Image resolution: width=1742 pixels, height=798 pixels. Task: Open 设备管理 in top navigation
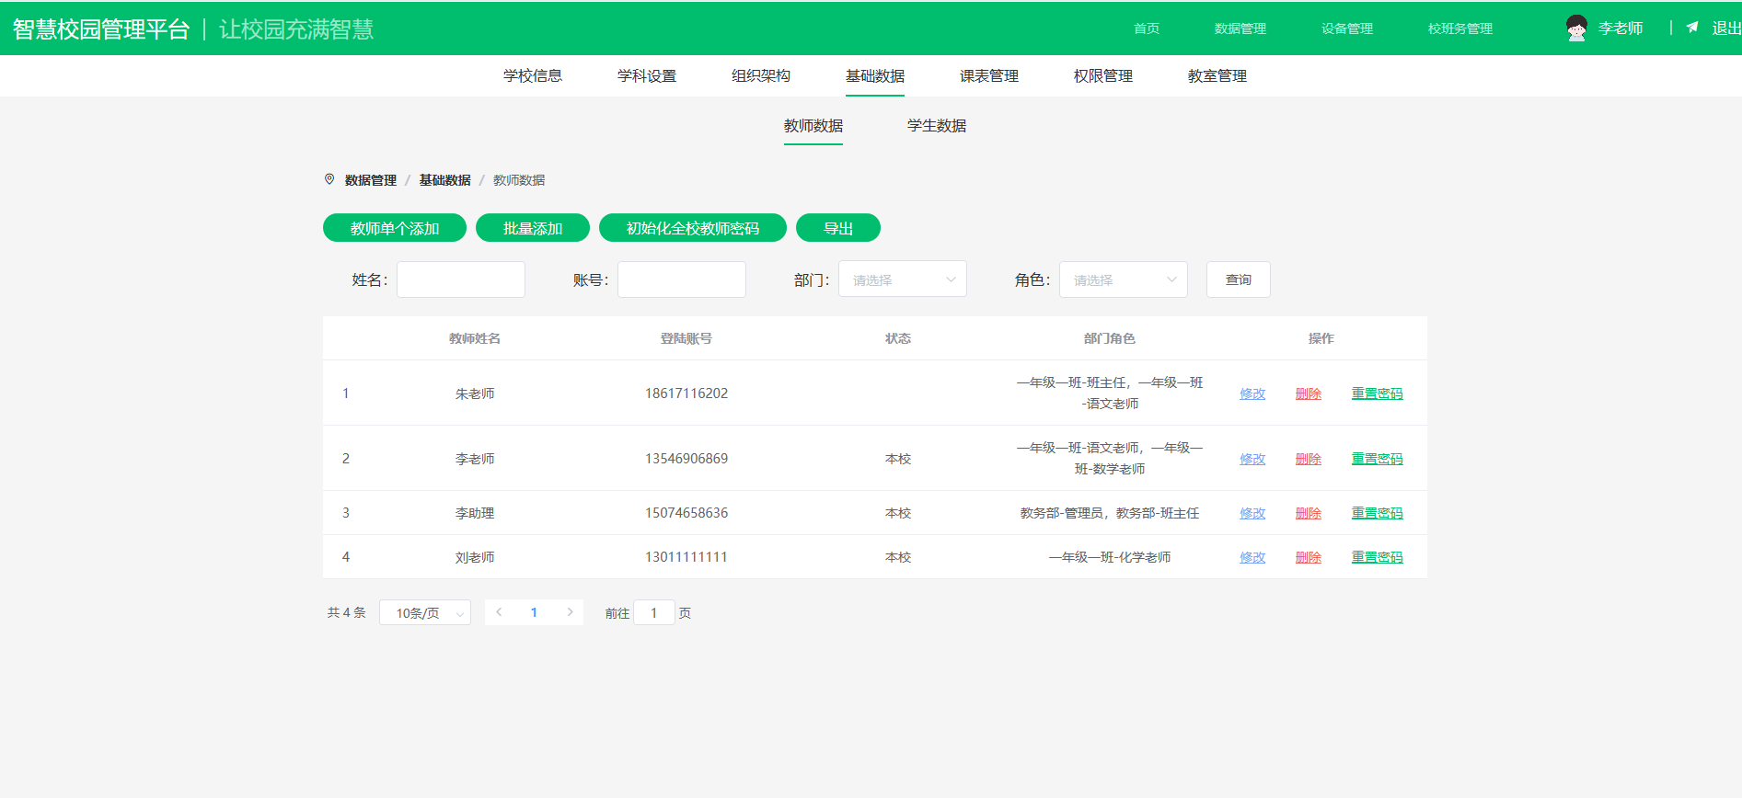point(1346,28)
